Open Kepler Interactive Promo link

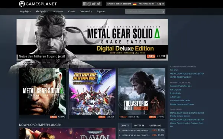182,104
